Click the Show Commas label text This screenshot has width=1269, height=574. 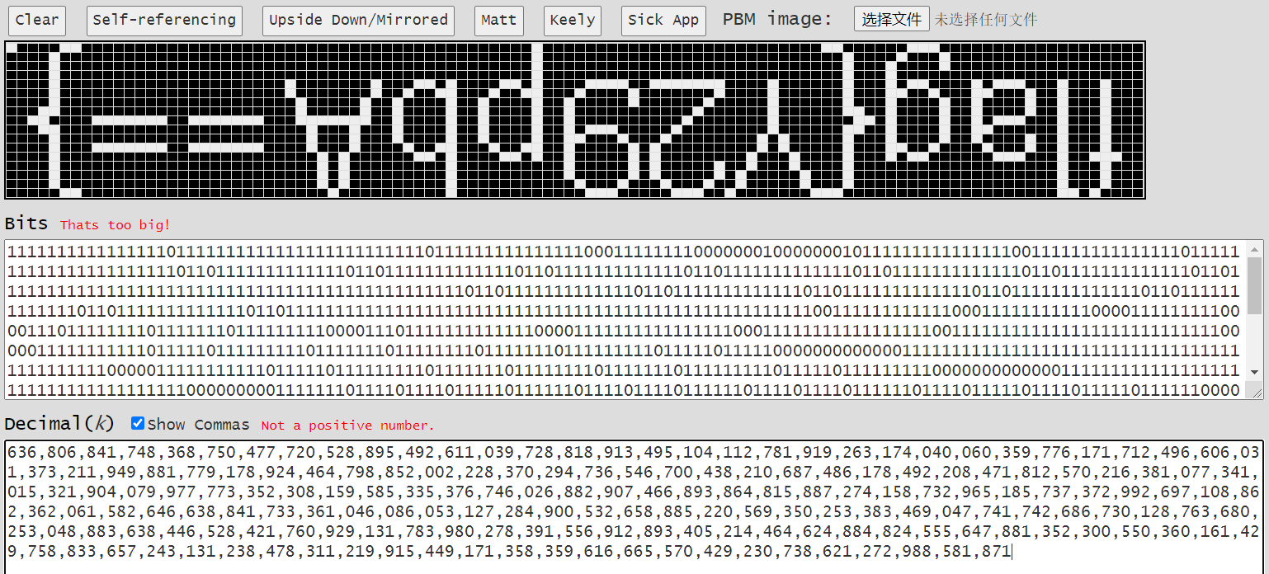pyautogui.click(x=199, y=425)
